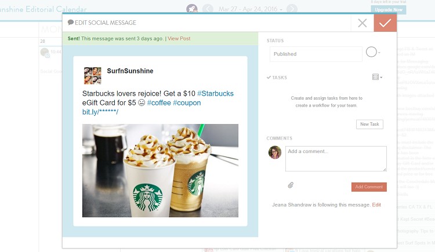
Task: Open the Mar 27 - Apr 24, 2016 date dropdown
Action: (x=250, y=9)
